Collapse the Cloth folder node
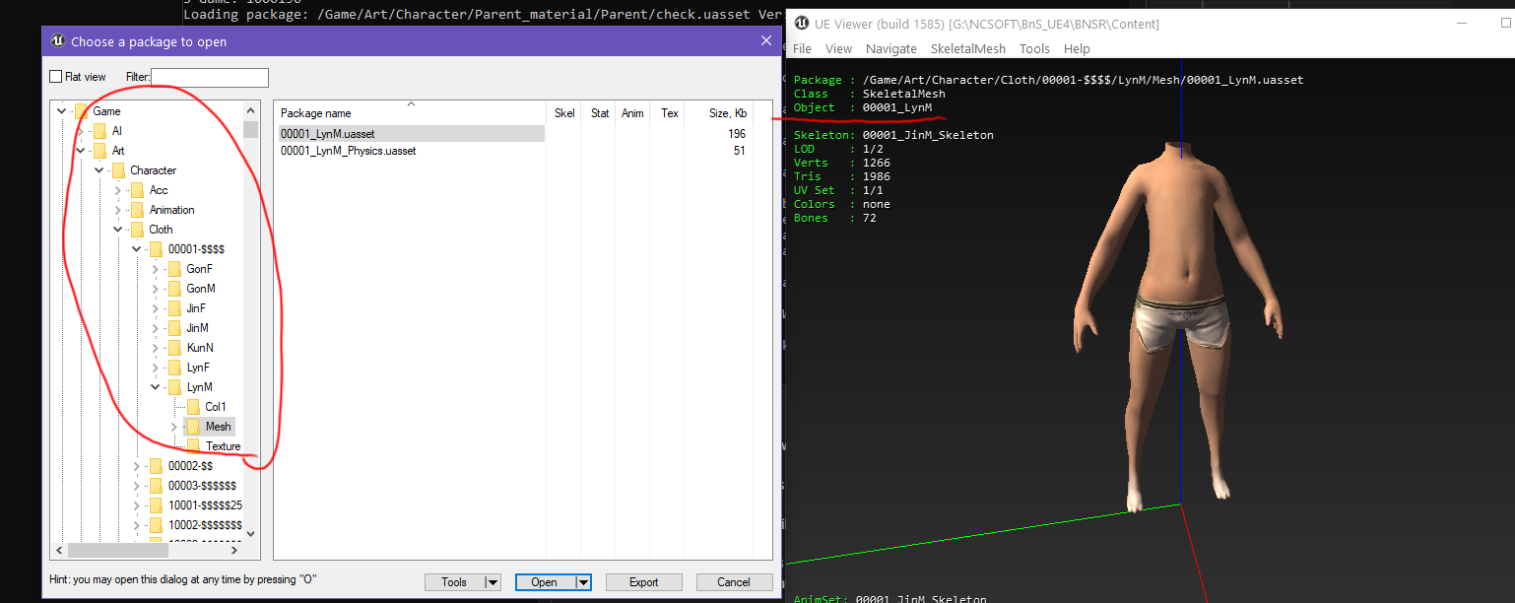 [118, 230]
